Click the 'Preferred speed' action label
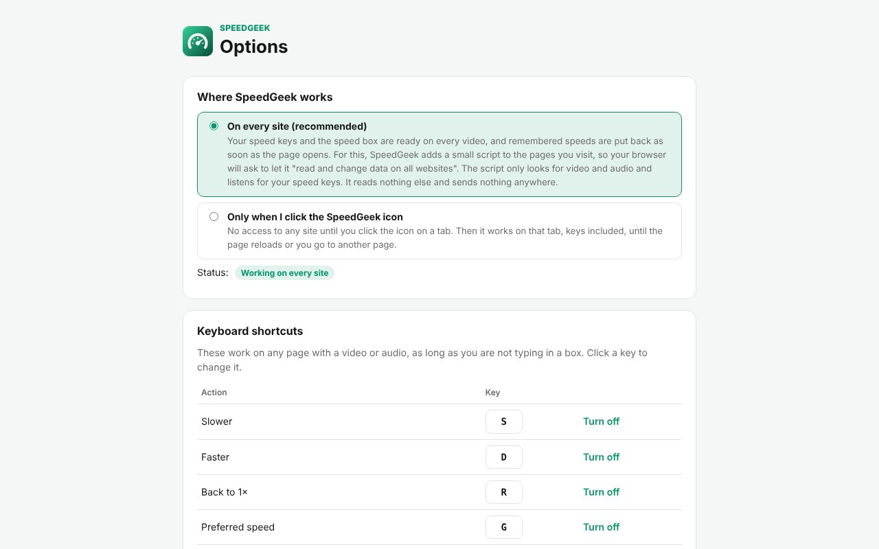The image size is (879, 549). (x=238, y=527)
